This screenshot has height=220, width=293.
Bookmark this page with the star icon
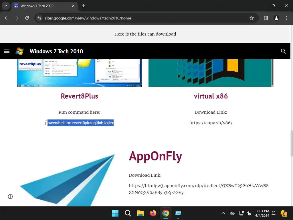[252, 18]
